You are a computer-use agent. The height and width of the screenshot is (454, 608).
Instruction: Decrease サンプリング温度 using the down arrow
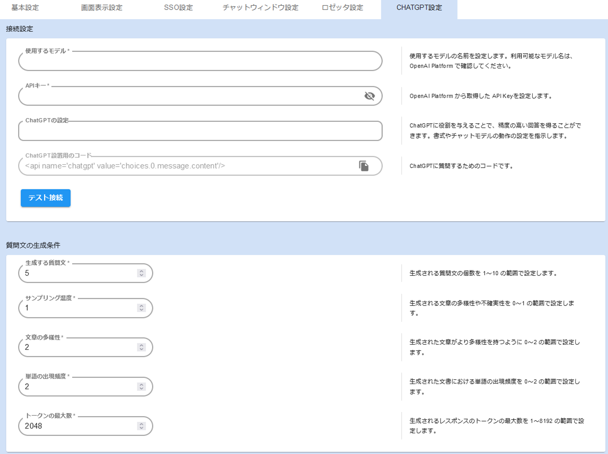(141, 310)
